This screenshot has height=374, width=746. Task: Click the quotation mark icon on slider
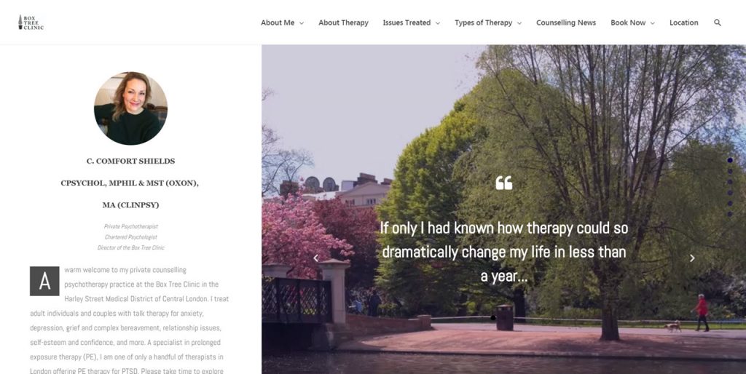click(504, 183)
